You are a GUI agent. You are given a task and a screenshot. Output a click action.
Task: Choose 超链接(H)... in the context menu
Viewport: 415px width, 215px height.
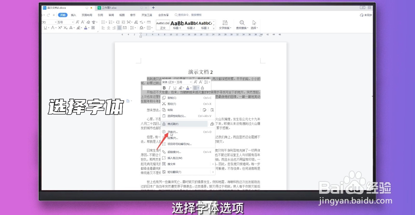[x=187, y=152]
